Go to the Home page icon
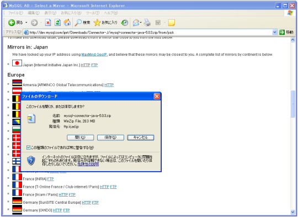The width and height of the screenshot is (298, 217). point(67,23)
